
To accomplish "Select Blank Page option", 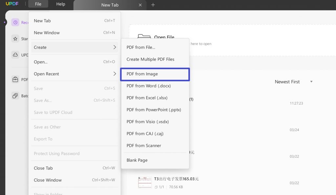I will 155,160.
